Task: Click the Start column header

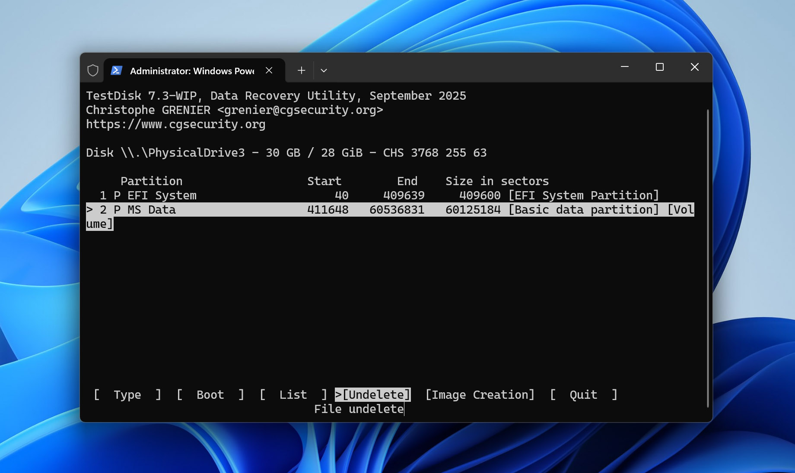Action: pyautogui.click(x=324, y=181)
